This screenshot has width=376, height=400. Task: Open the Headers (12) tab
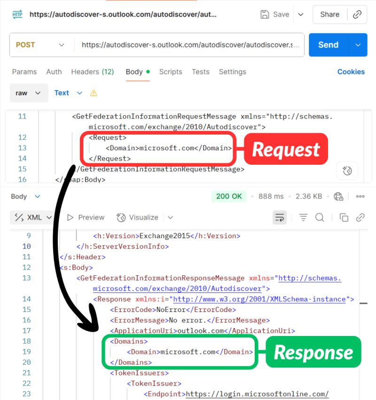click(93, 72)
